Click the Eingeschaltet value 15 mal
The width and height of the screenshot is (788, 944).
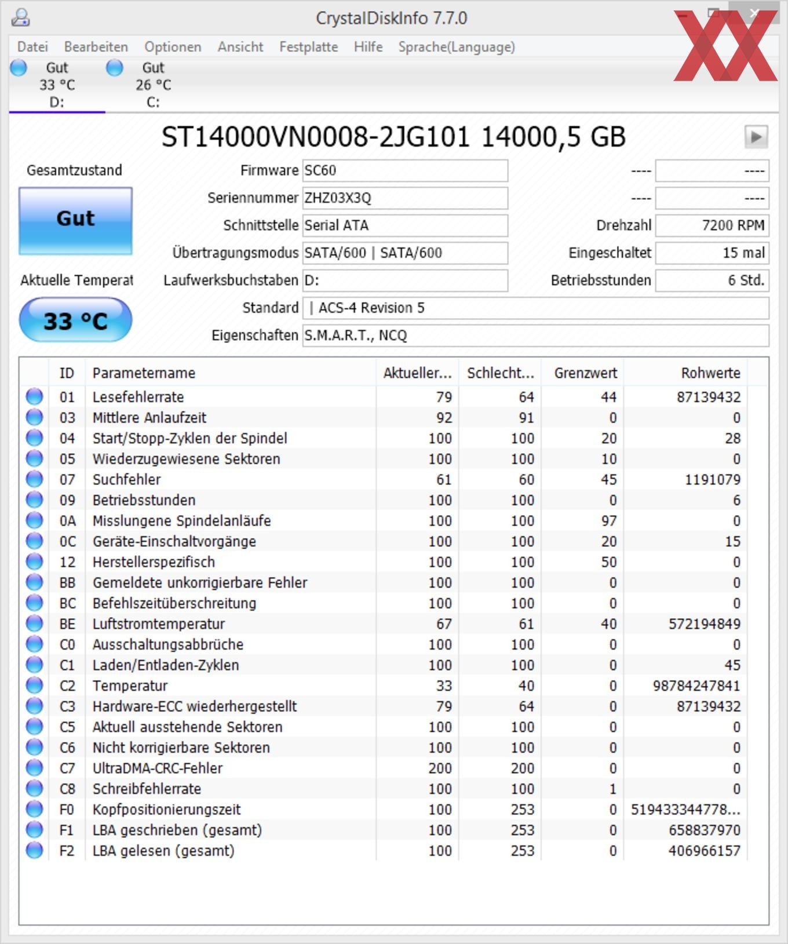pyautogui.click(x=712, y=253)
